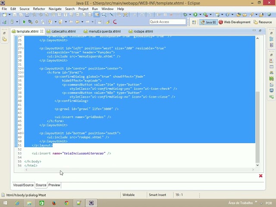This screenshot has width=276, height=207.
Task: Open the Window menu
Action: click(x=107, y=9)
